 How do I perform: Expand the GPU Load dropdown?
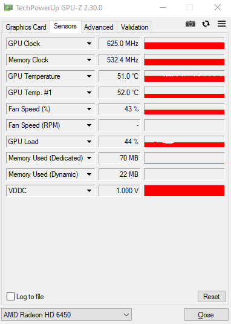[x=89, y=142]
